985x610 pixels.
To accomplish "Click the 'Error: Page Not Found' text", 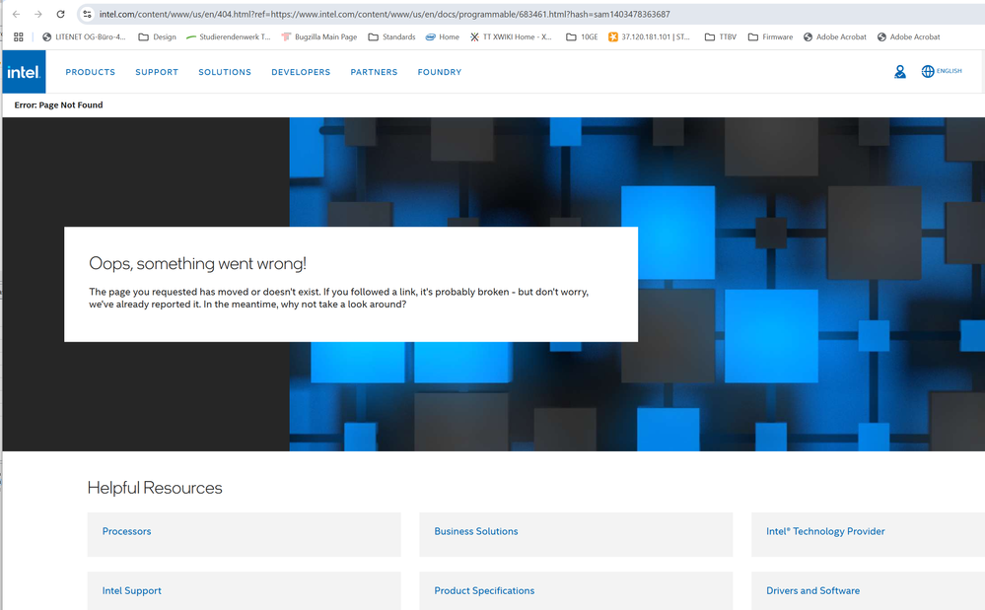I will pos(58,104).
